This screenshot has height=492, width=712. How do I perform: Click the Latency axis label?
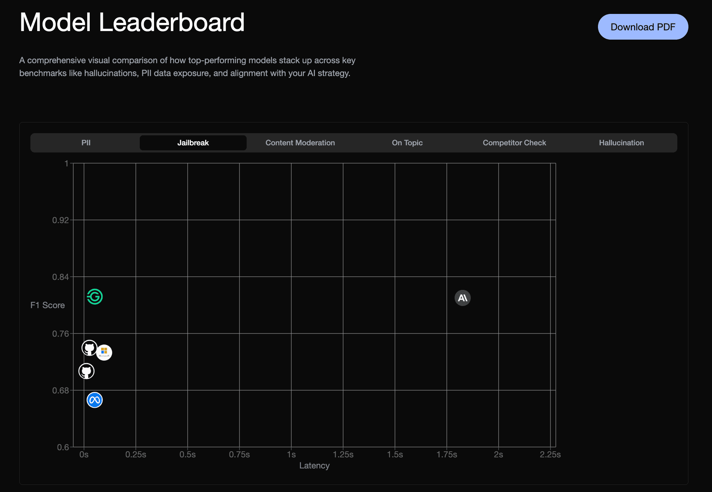coord(314,465)
